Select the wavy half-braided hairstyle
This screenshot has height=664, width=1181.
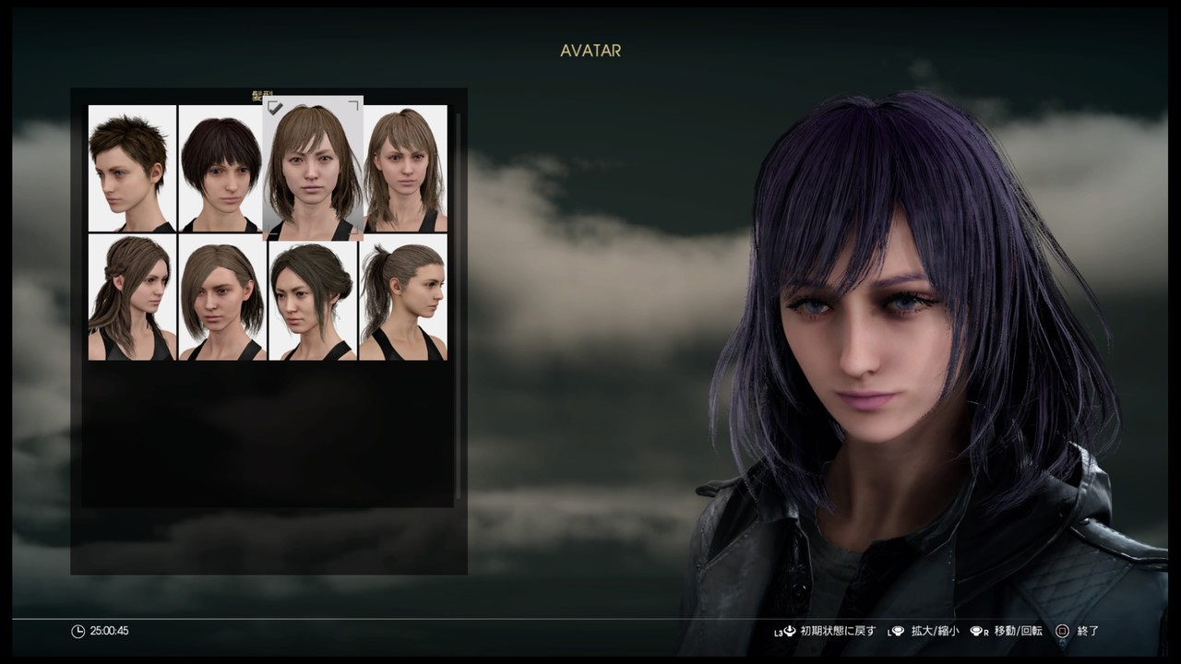(x=131, y=298)
